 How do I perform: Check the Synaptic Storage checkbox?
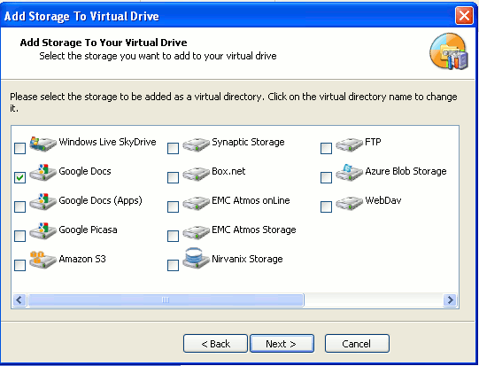[174, 148]
